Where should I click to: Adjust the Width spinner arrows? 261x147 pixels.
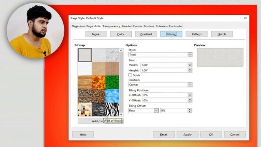(x=190, y=65)
